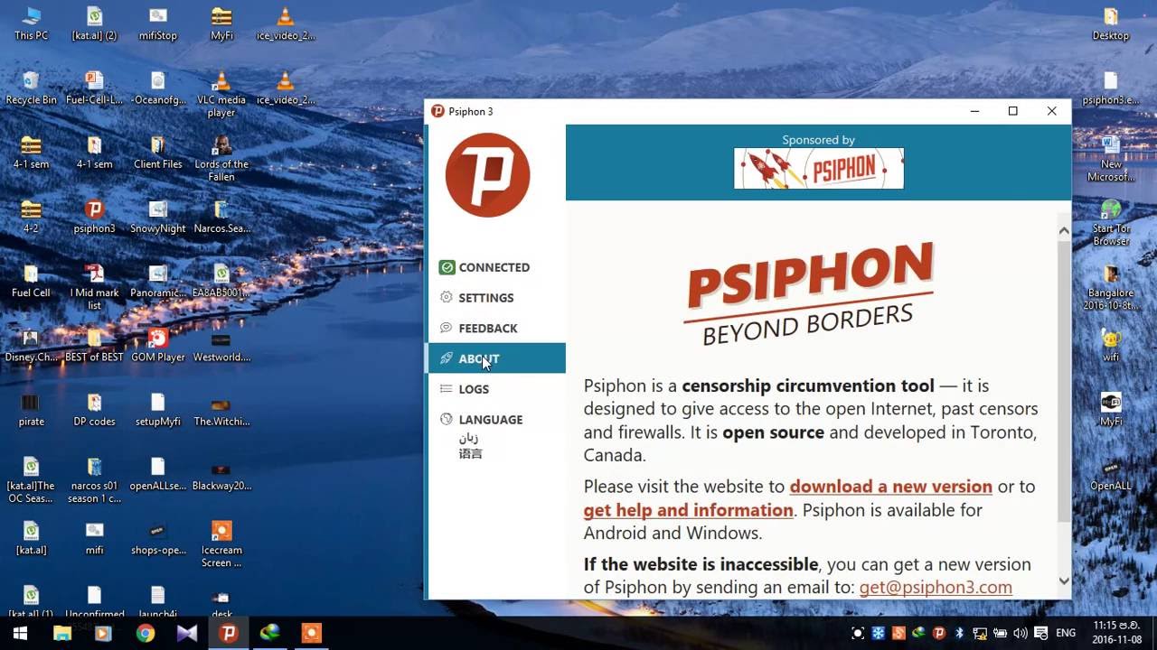Select the setupMyfi file icon
Screen dimensions: 1157x650
click(158, 410)
